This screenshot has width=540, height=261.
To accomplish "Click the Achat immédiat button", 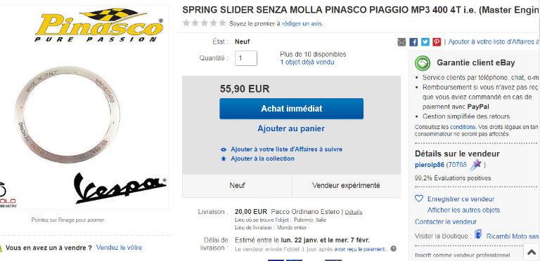I will pyautogui.click(x=291, y=109).
